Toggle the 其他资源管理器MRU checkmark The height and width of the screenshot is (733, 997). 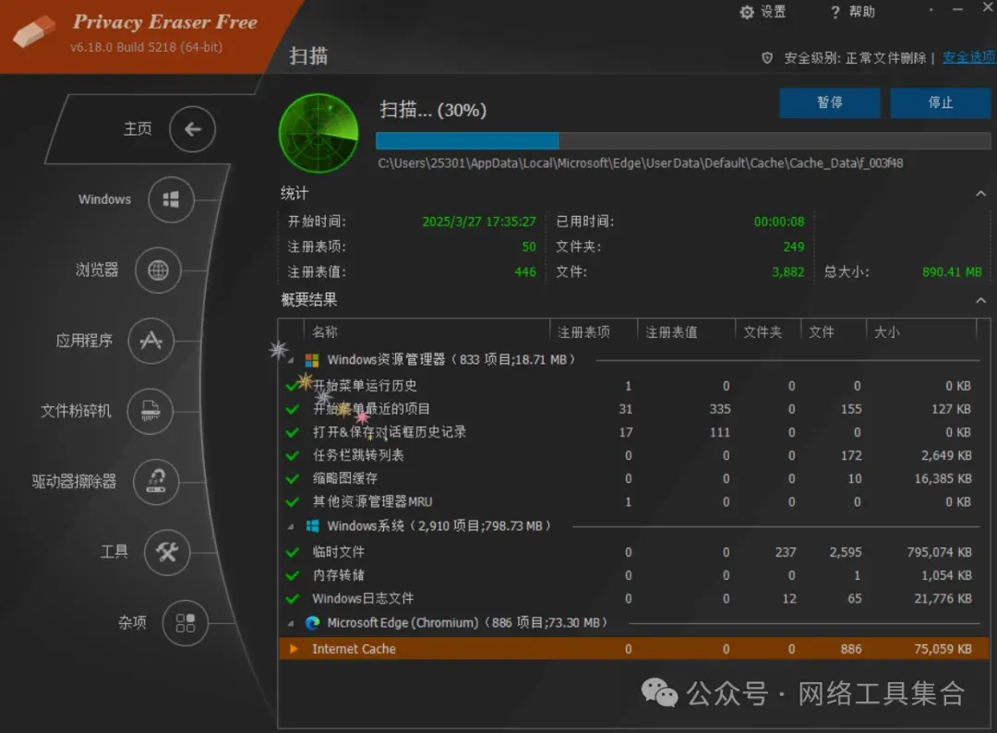click(x=293, y=502)
